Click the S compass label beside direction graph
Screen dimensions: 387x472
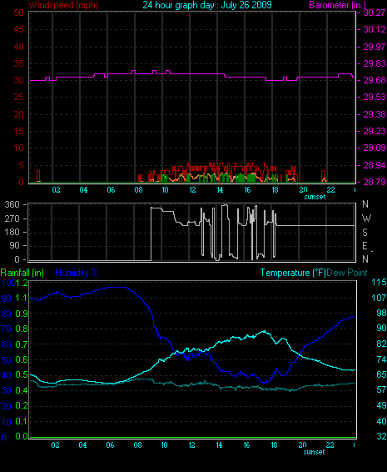(x=365, y=232)
